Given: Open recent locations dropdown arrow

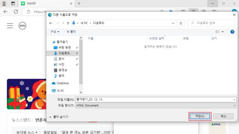Looking at the screenshot, I should (x=63, y=23).
